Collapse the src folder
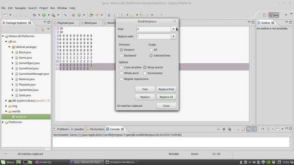This screenshot has height=165, width=294. [x=6, y=42]
